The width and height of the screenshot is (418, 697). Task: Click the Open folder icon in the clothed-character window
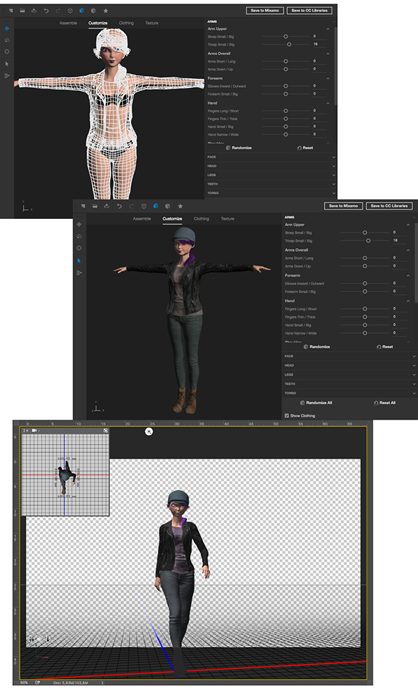[95, 206]
